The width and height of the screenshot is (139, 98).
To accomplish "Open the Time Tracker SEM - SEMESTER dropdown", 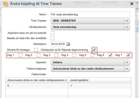I will pos(90,21).
